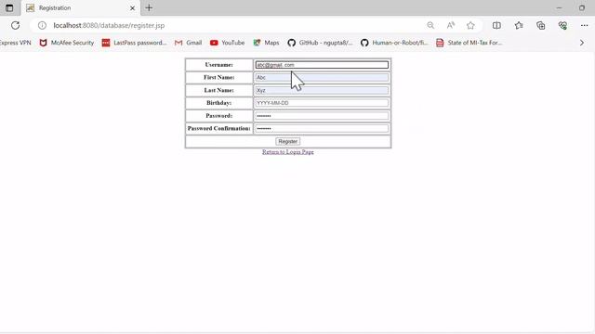This screenshot has width=595, height=334.
Task: Open the Human-or-Robot GitHub bookmark
Action: tap(394, 43)
